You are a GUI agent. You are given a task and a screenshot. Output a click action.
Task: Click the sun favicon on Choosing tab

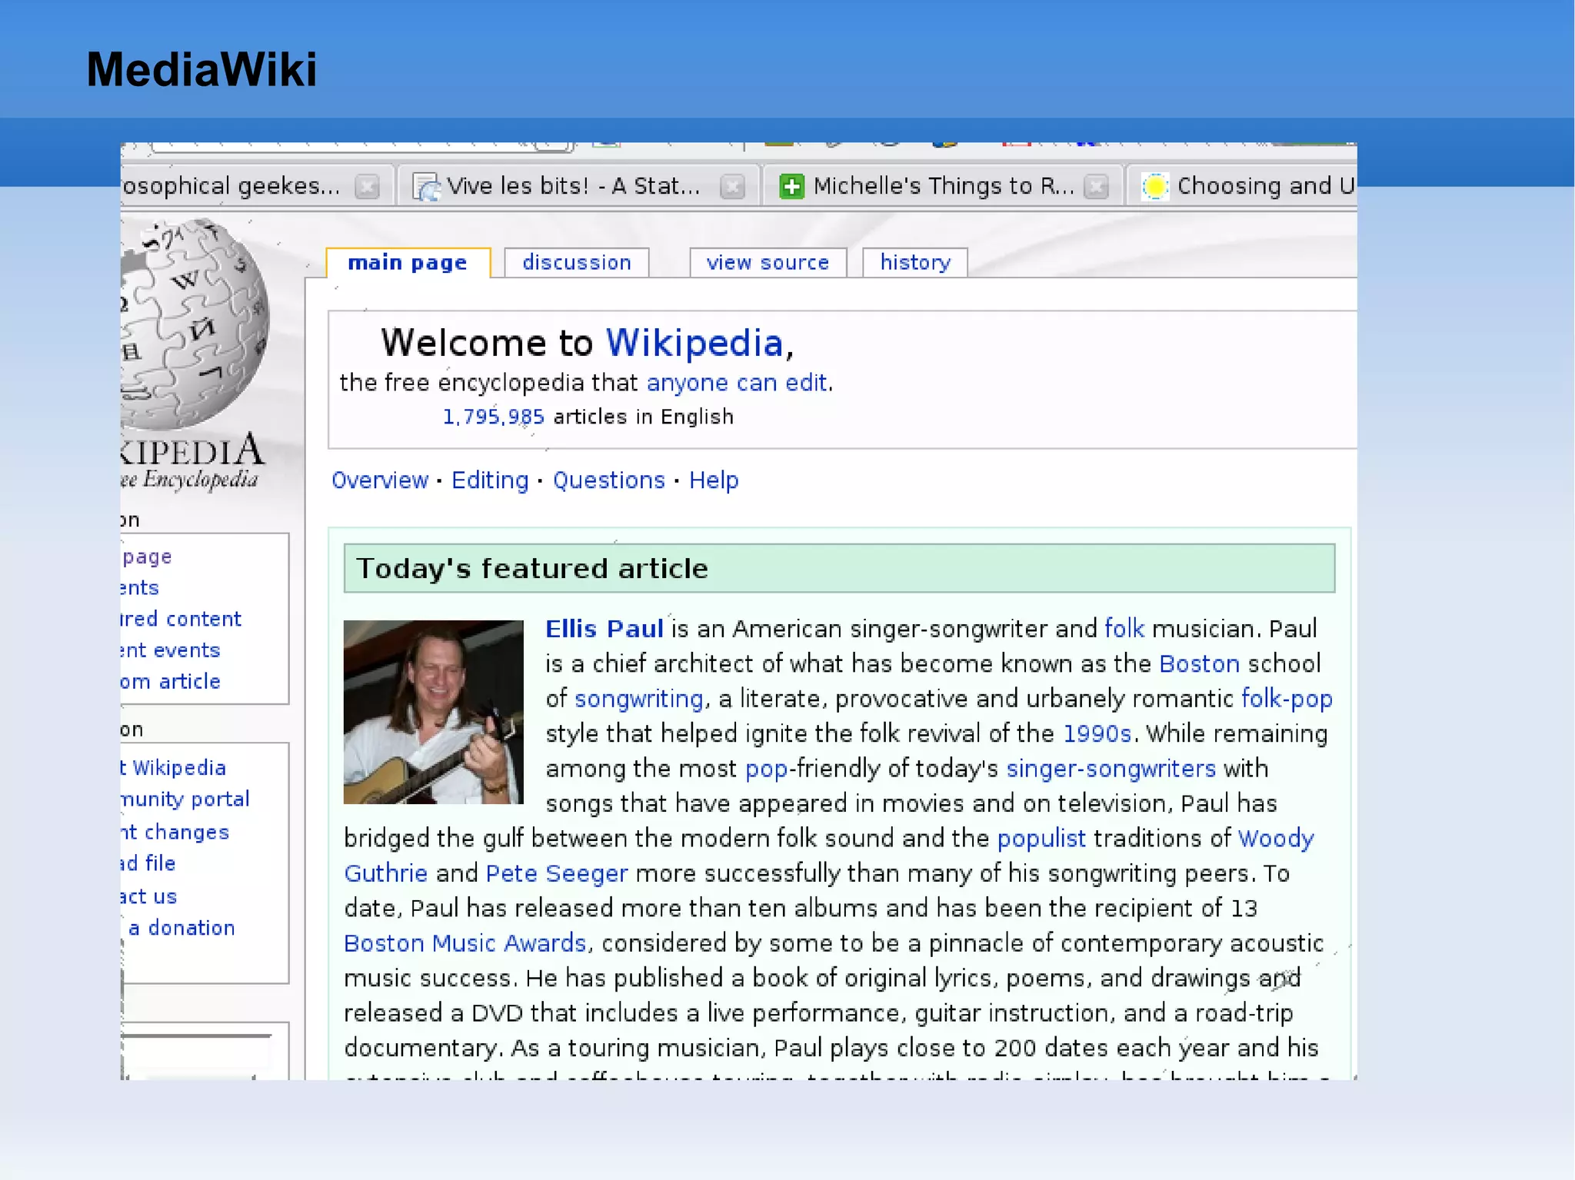1154,186
